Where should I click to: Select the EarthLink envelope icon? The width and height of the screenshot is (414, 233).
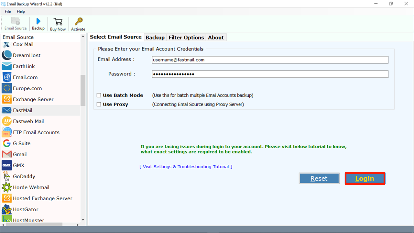6,66
